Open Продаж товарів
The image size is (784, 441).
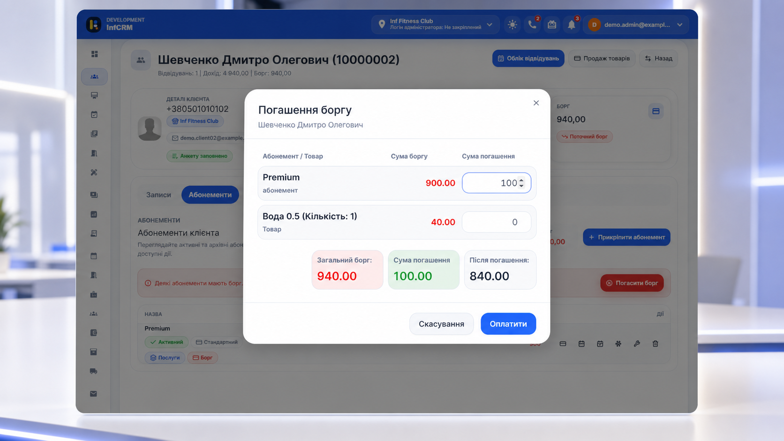(602, 59)
